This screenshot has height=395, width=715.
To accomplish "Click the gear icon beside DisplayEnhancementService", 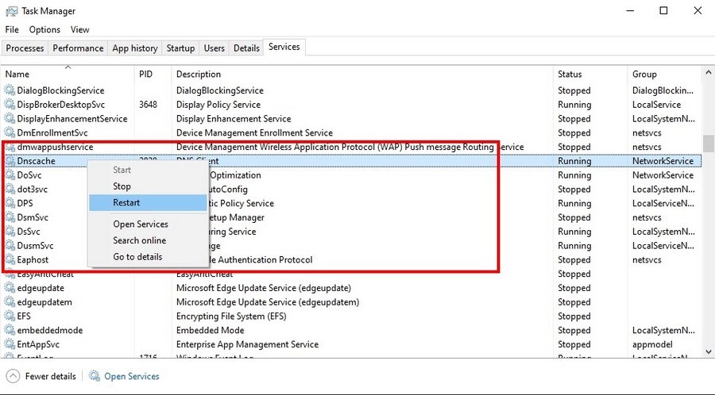I will (x=10, y=118).
